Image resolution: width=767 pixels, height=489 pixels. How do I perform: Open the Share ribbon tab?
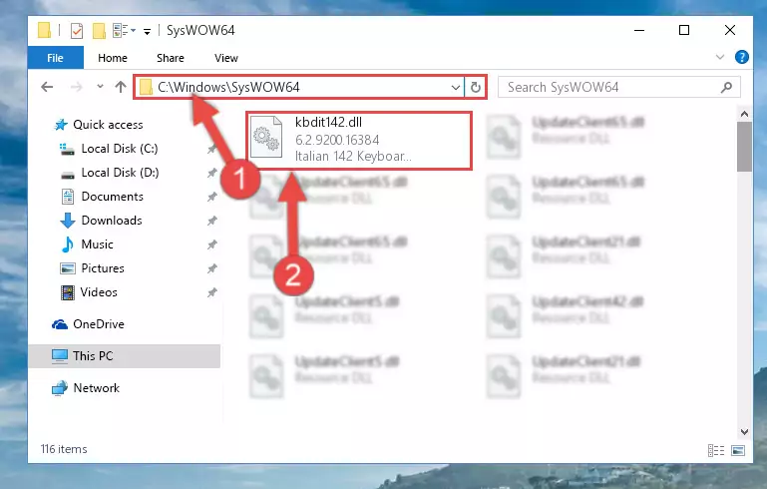click(171, 58)
